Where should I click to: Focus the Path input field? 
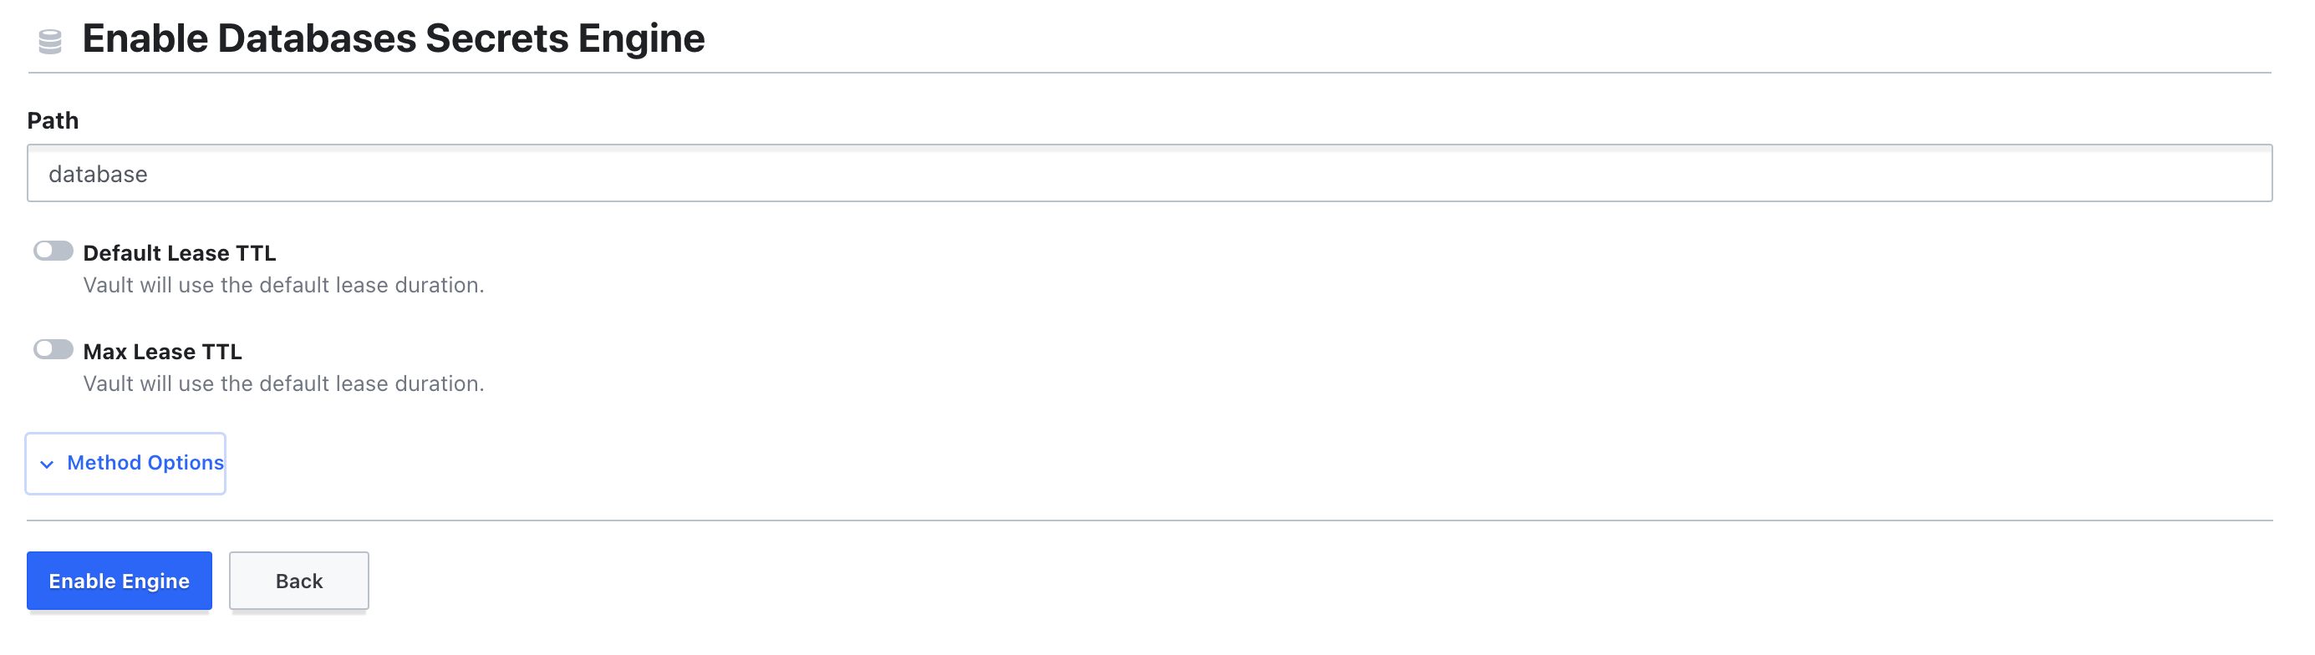[x=1148, y=174]
